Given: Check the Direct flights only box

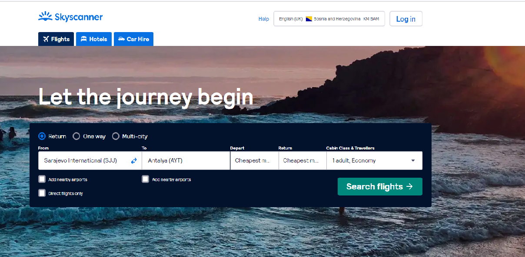Looking at the screenshot, I should pyautogui.click(x=42, y=193).
